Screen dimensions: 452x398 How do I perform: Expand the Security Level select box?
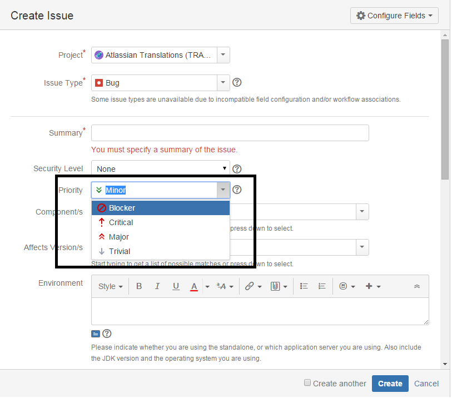(x=161, y=169)
